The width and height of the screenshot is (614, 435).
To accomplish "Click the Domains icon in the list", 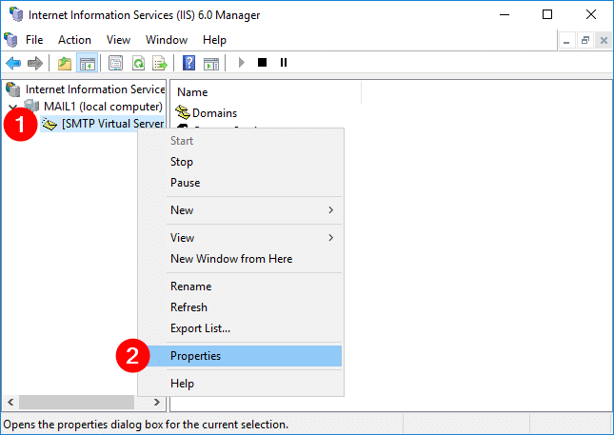I will point(183,112).
